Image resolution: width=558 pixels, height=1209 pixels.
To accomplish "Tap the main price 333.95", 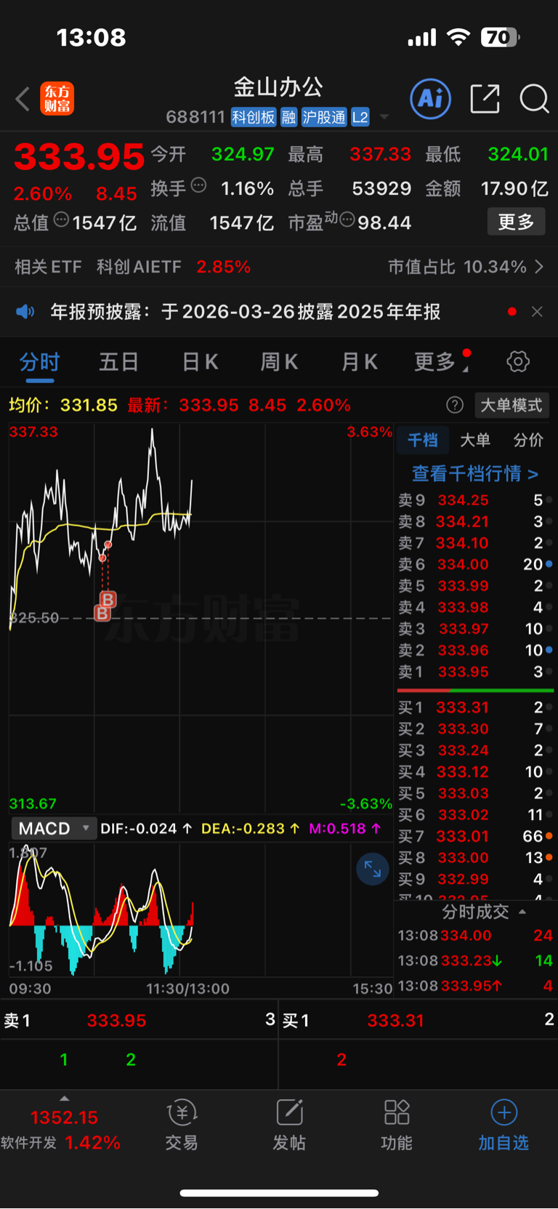I will [79, 156].
